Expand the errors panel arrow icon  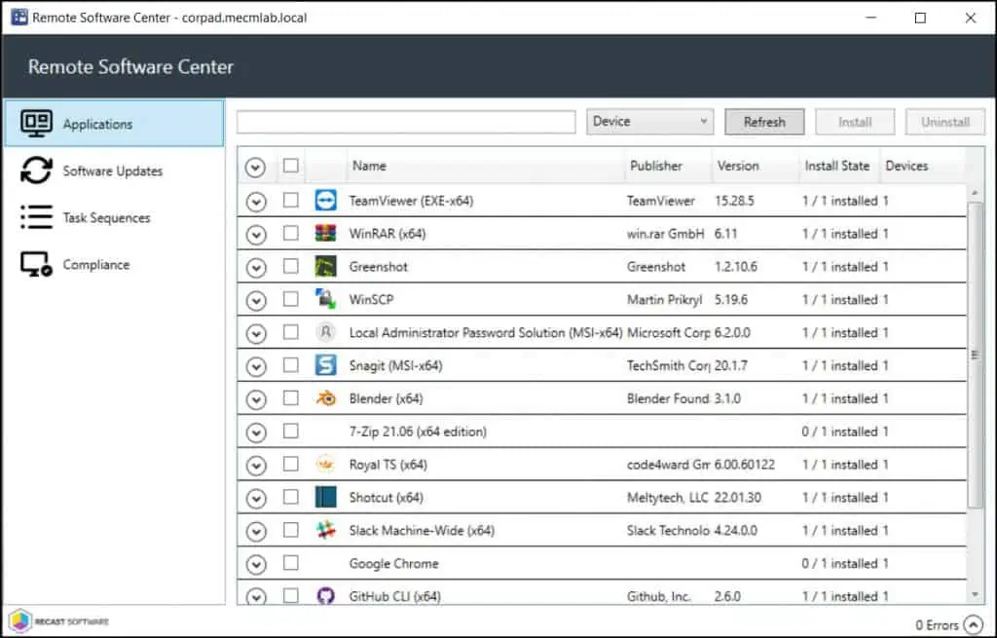(974, 624)
